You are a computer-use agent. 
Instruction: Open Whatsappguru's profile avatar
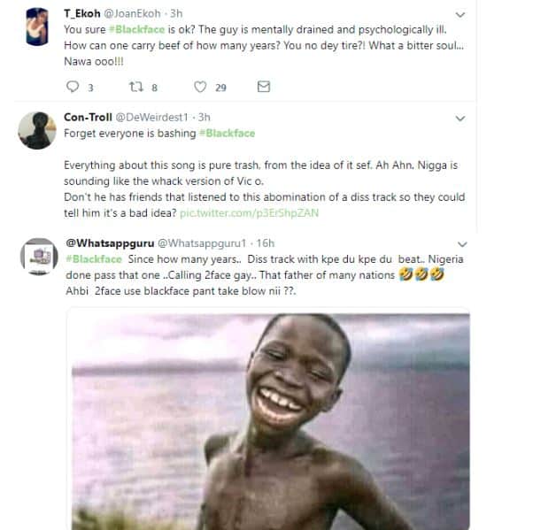(x=35, y=257)
